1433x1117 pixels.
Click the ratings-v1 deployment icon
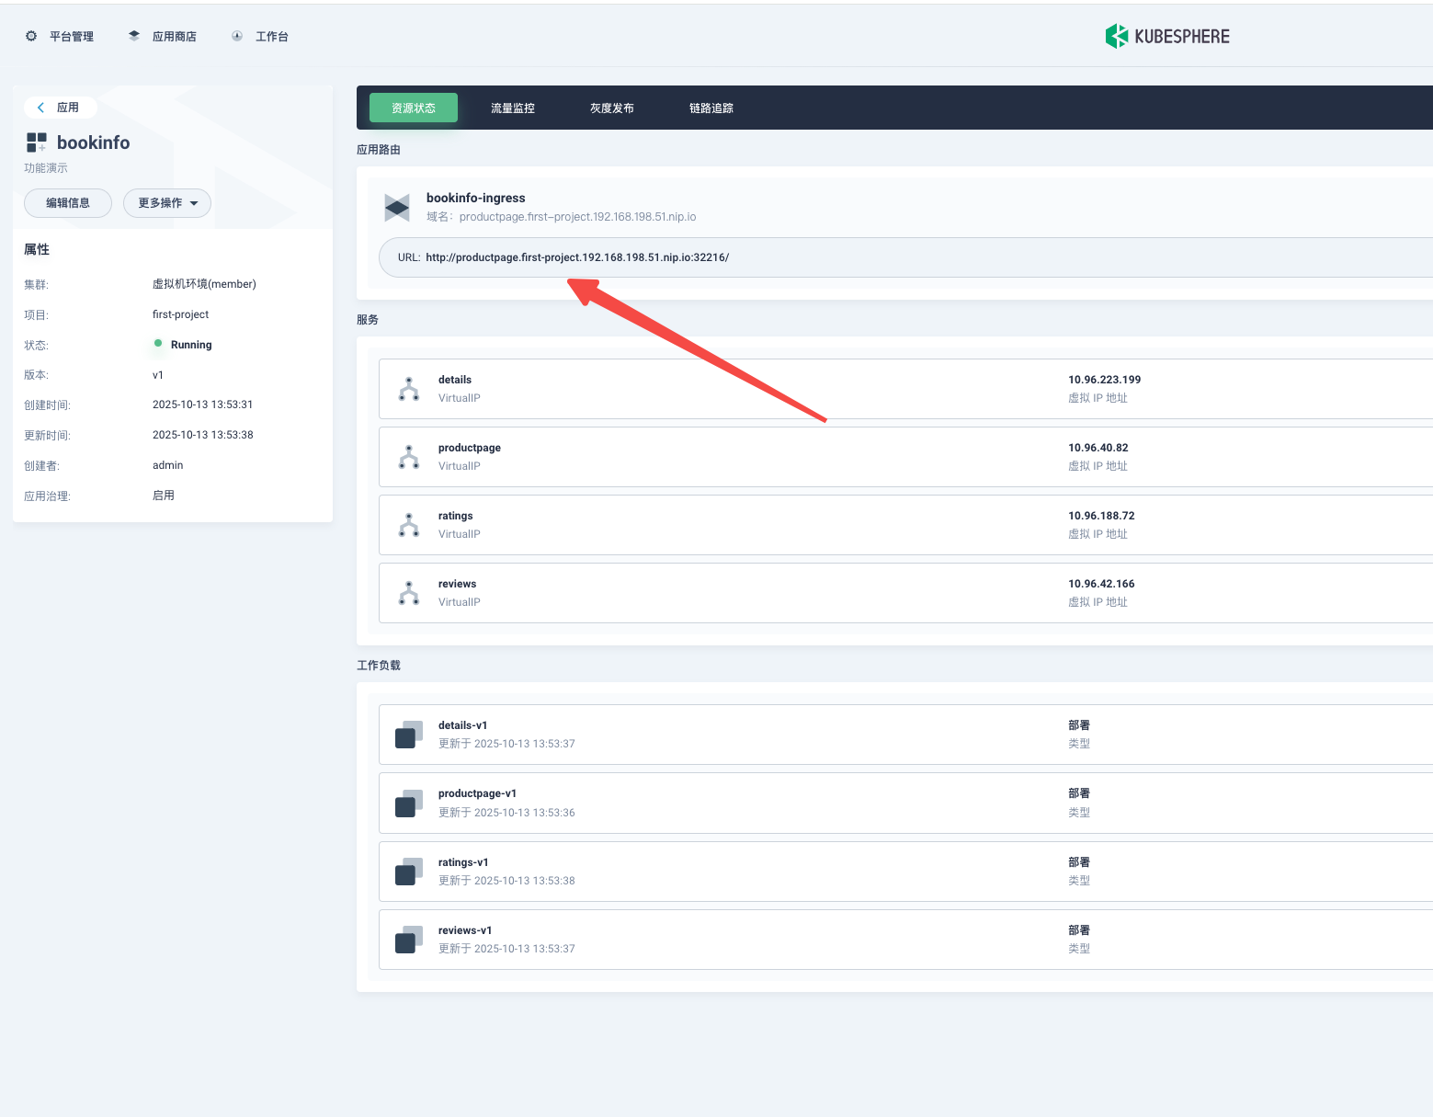tap(409, 872)
